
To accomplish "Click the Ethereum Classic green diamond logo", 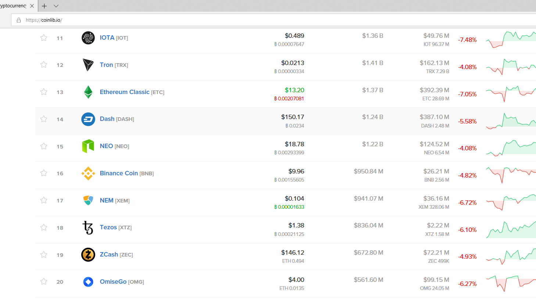I will (88, 92).
